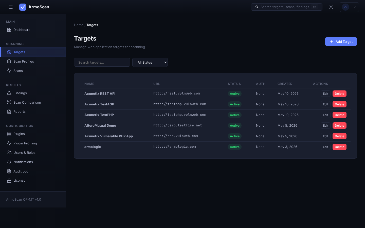This screenshot has width=365, height=228.
Task: Click the magnifier icon in global search
Action: (x=257, y=7)
